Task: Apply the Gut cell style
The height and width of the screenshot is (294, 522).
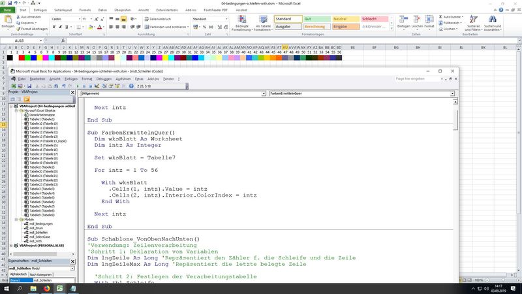Action: pyautogui.click(x=317, y=19)
